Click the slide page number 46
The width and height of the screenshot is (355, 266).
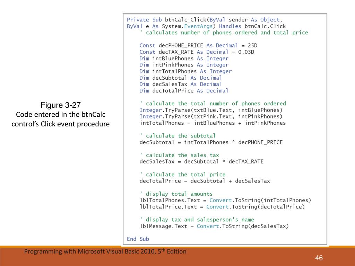(319, 258)
